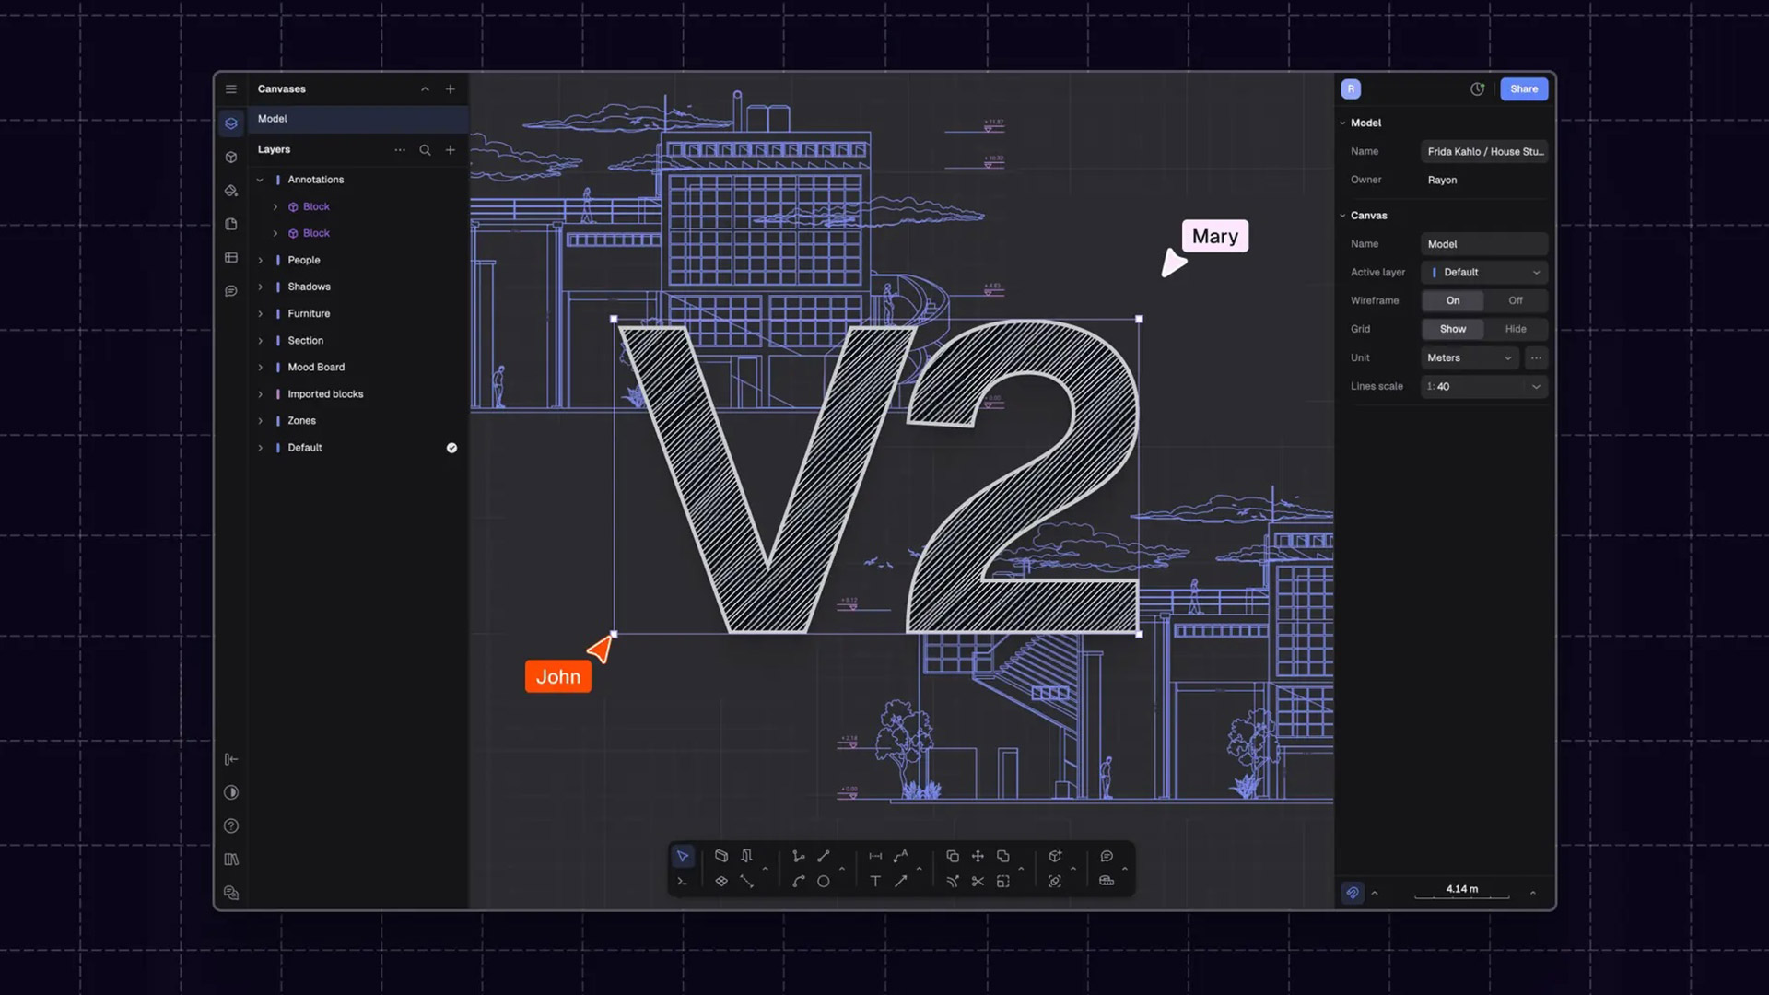Image resolution: width=1769 pixels, height=995 pixels.
Task: Click the Share button
Action: (1523, 89)
